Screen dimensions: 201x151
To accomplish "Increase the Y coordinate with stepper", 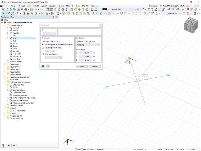I will pyautogui.click(x=91, y=56).
